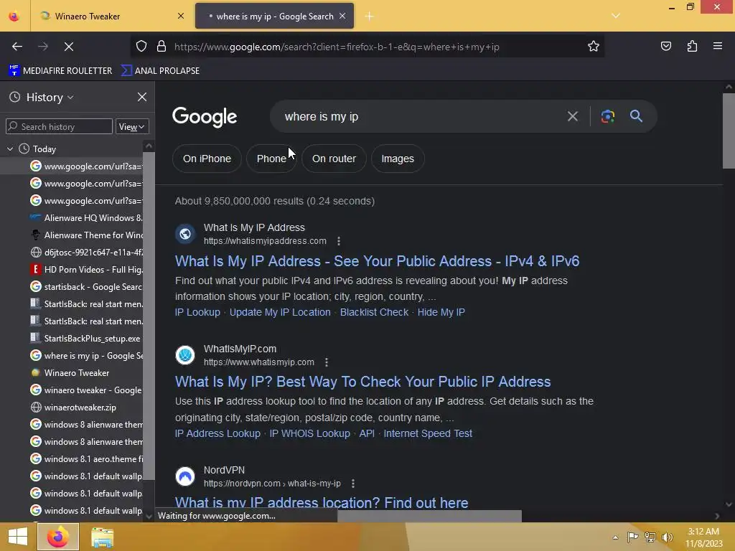Open the IP Lookup sitelink
Screen dimensions: 735x551
tap(197, 312)
